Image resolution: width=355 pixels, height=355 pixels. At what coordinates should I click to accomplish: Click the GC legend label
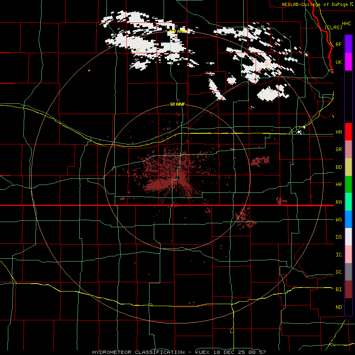click(339, 272)
